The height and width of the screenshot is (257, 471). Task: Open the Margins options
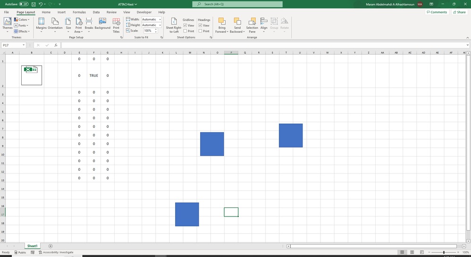(x=41, y=25)
